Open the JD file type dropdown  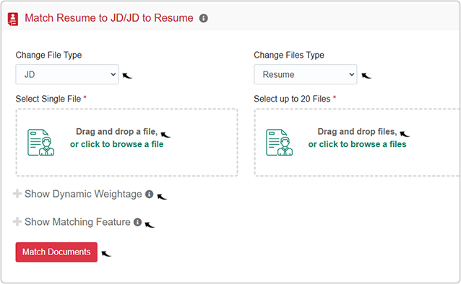[x=67, y=74]
